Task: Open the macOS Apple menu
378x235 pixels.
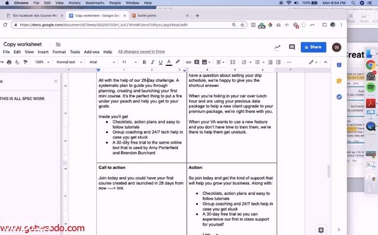Action: [x=7, y=3]
